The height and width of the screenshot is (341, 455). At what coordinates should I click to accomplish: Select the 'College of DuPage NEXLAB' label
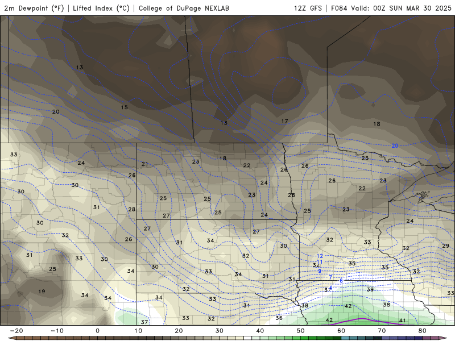(184, 8)
